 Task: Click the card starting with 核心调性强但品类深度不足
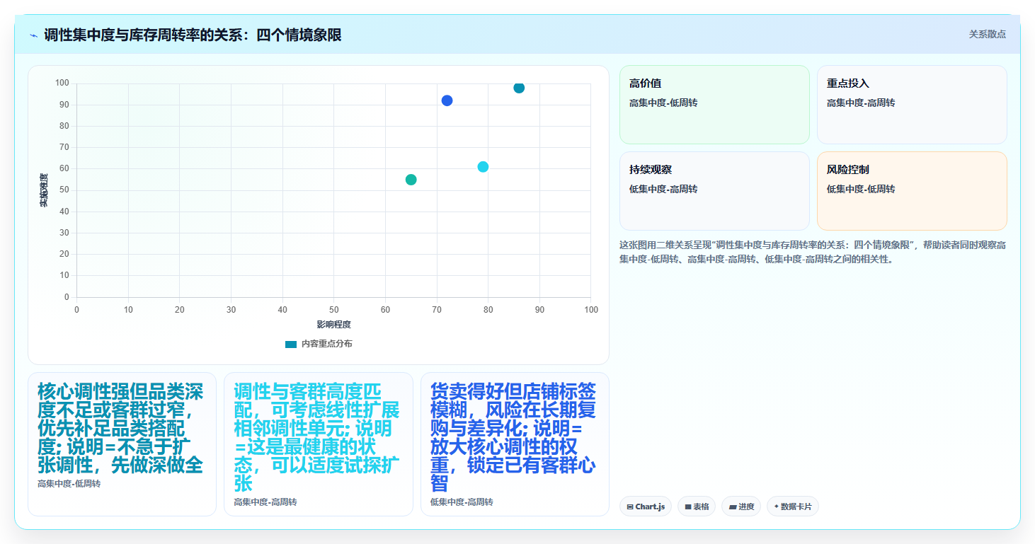(122, 444)
